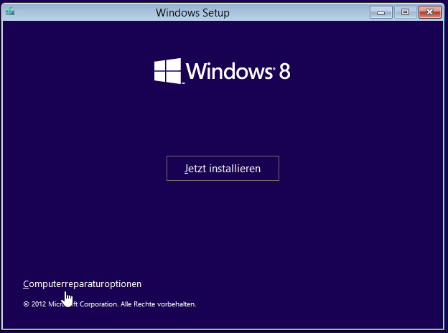The width and height of the screenshot is (448, 333).
Task: Minimize the Windows Setup window
Action: [x=381, y=13]
